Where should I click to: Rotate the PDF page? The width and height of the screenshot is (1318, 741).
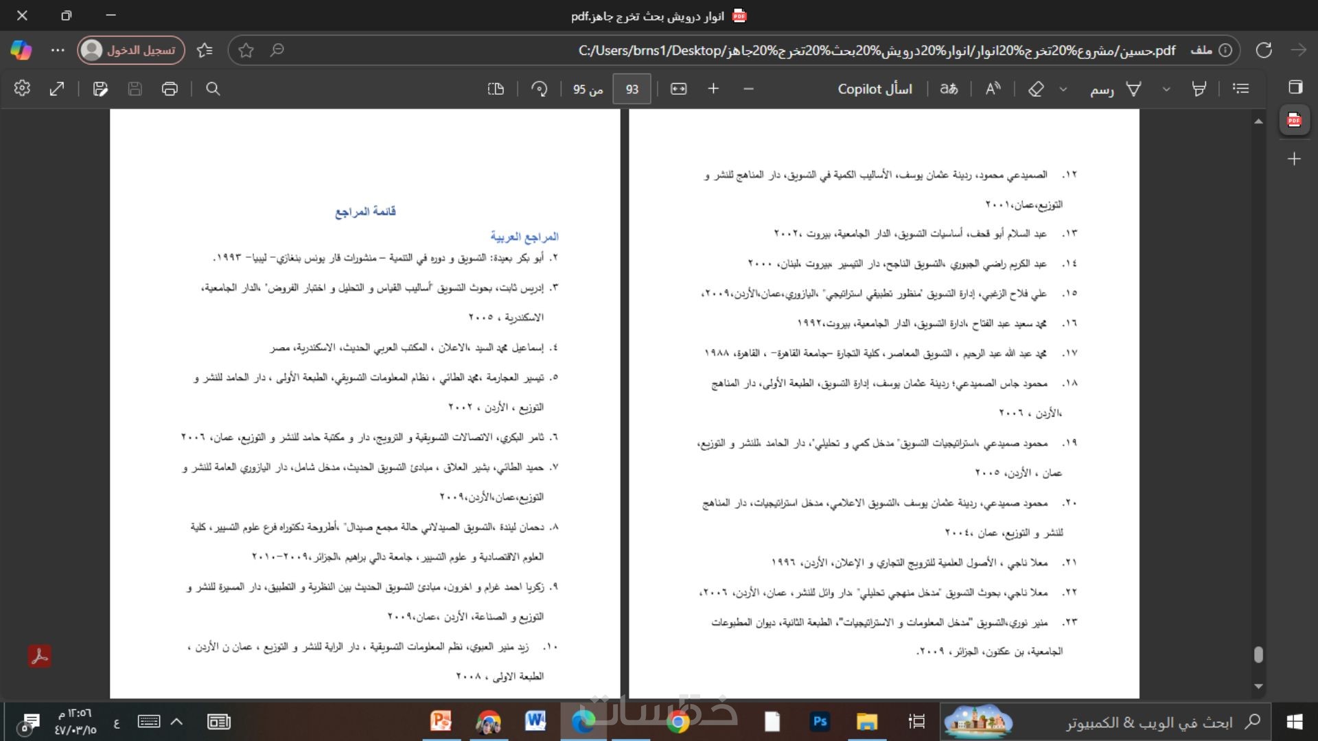pyautogui.click(x=540, y=89)
